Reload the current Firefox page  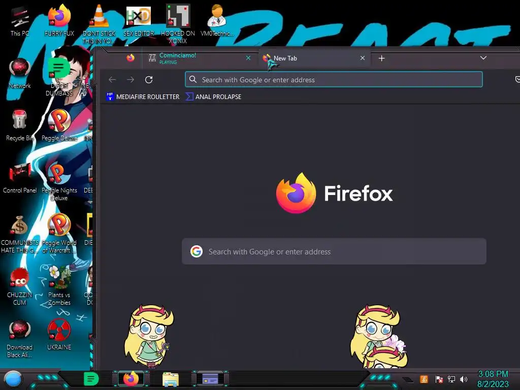(x=149, y=80)
